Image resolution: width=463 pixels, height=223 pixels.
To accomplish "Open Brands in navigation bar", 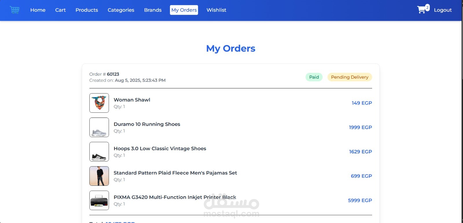I will (x=153, y=10).
